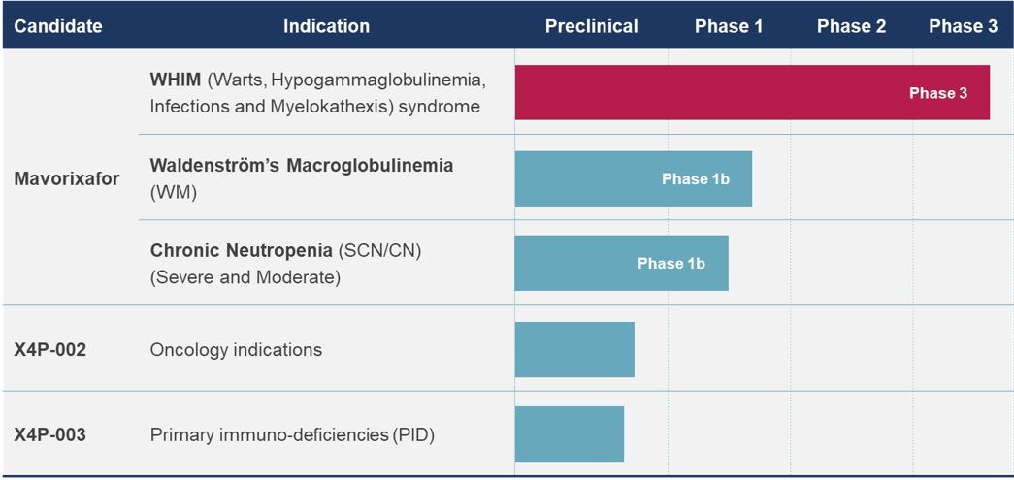Screen dimensions: 1014x480
Task: Select the Phase 1 column header
Action: [x=728, y=26]
